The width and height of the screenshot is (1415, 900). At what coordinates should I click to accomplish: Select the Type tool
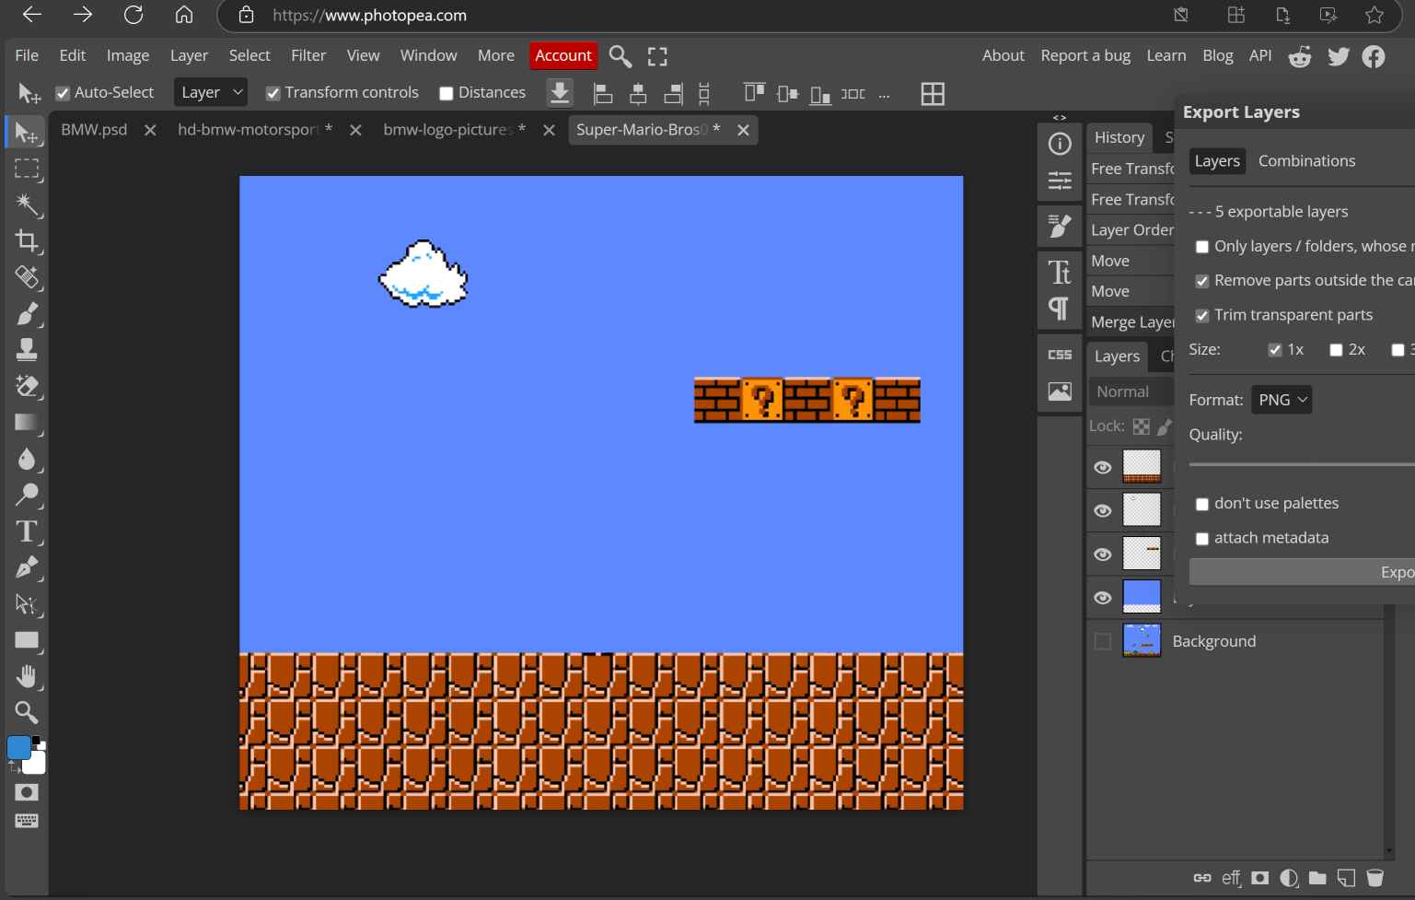pos(27,532)
